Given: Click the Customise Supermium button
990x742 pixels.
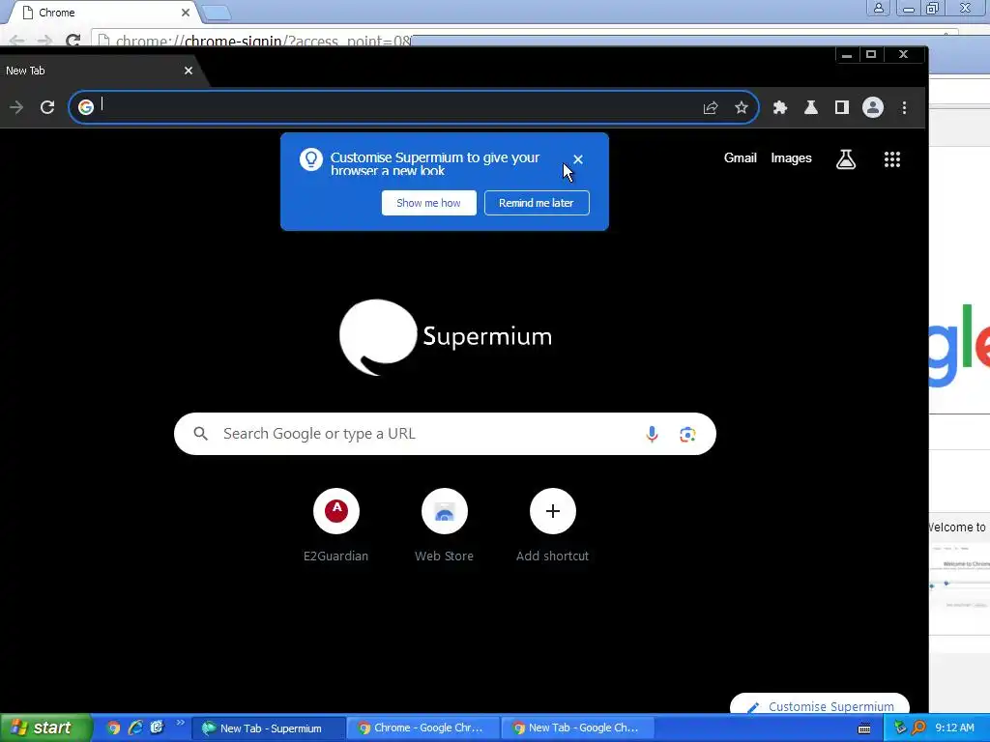Looking at the screenshot, I should pyautogui.click(x=820, y=705).
